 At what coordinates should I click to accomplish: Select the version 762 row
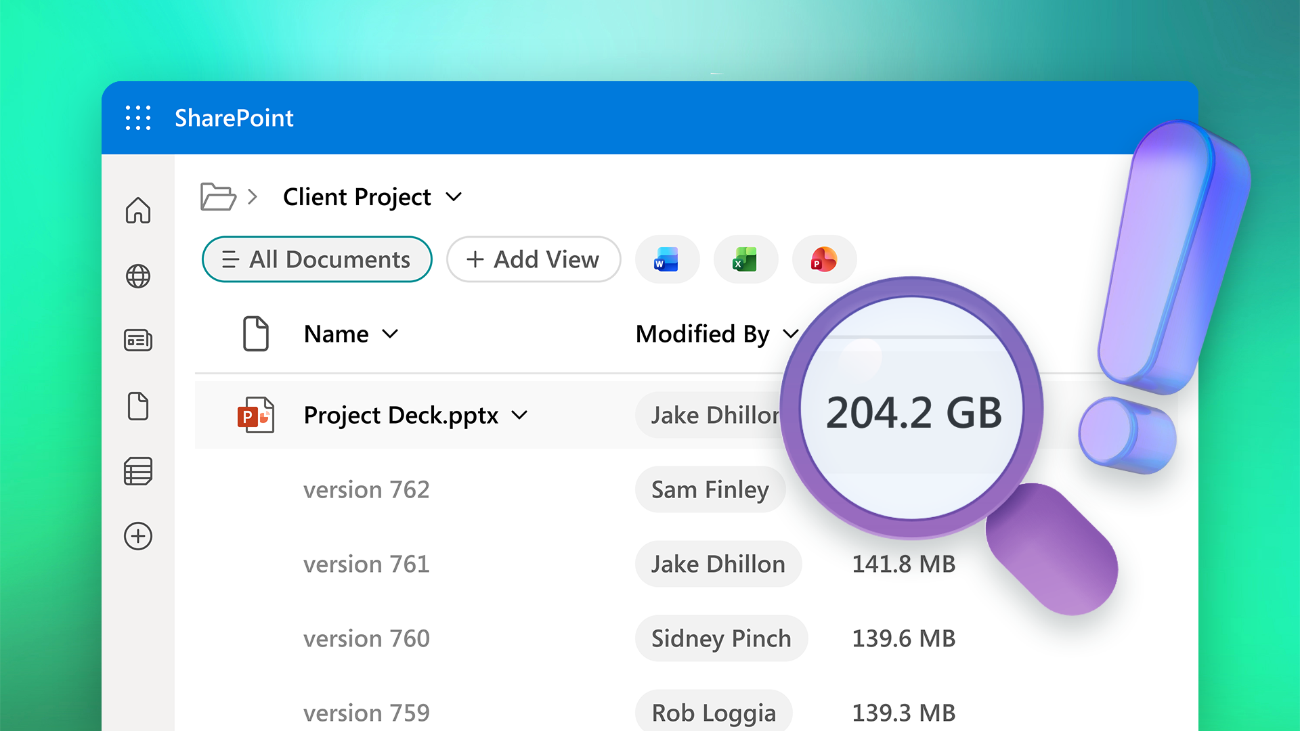pos(366,489)
